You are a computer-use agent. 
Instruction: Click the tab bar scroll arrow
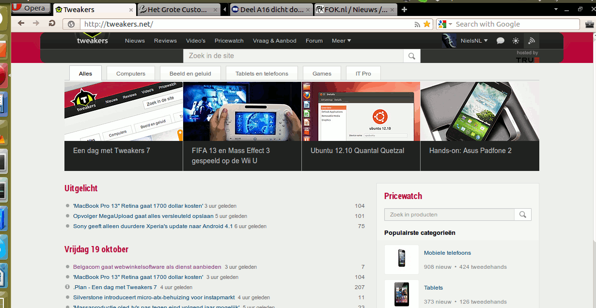[x=225, y=10]
